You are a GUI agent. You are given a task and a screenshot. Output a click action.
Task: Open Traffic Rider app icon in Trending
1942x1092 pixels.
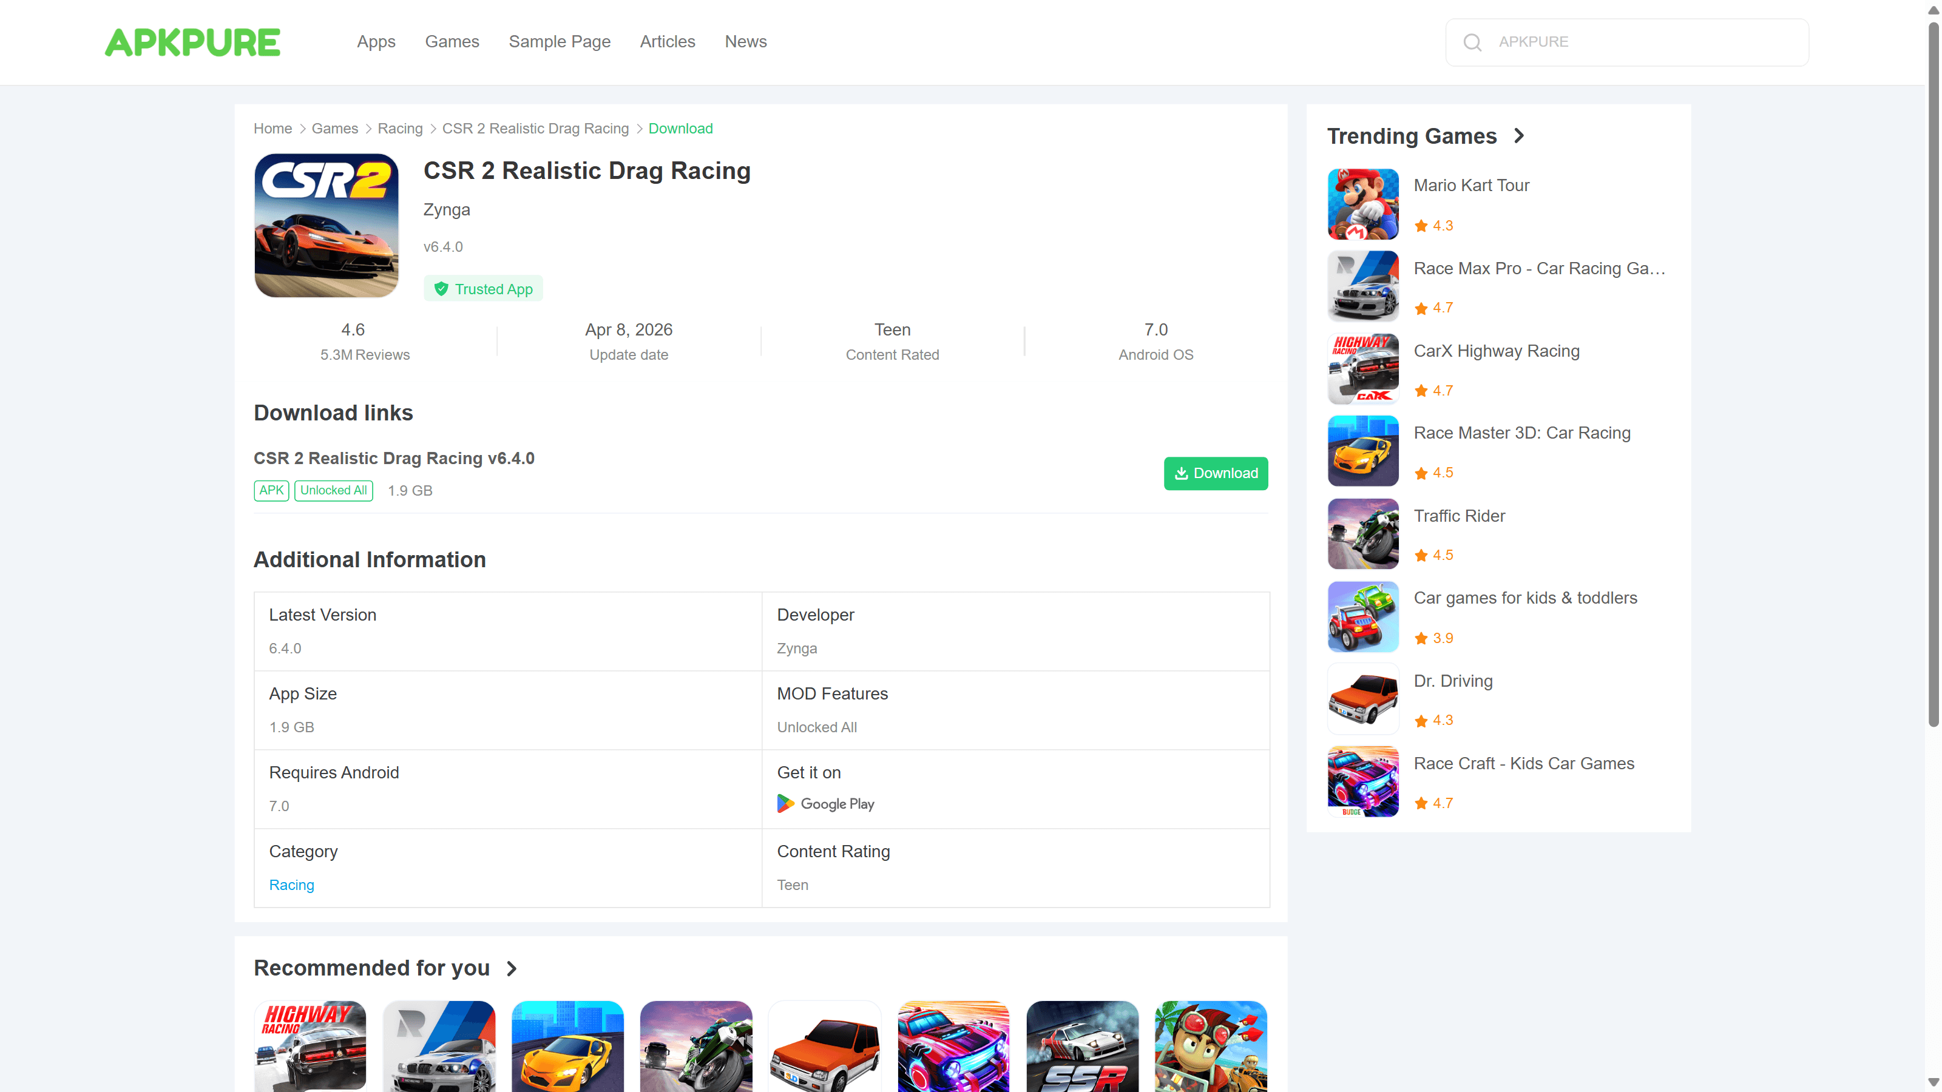1362,534
